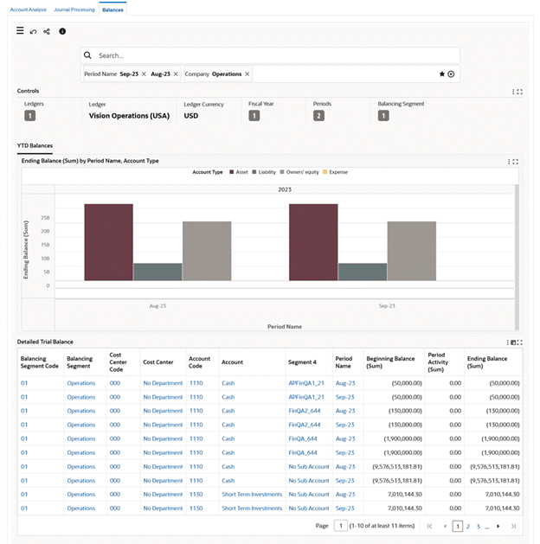
Task: Click the Fiscal Year count badge
Action: click(x=254, y=116)
